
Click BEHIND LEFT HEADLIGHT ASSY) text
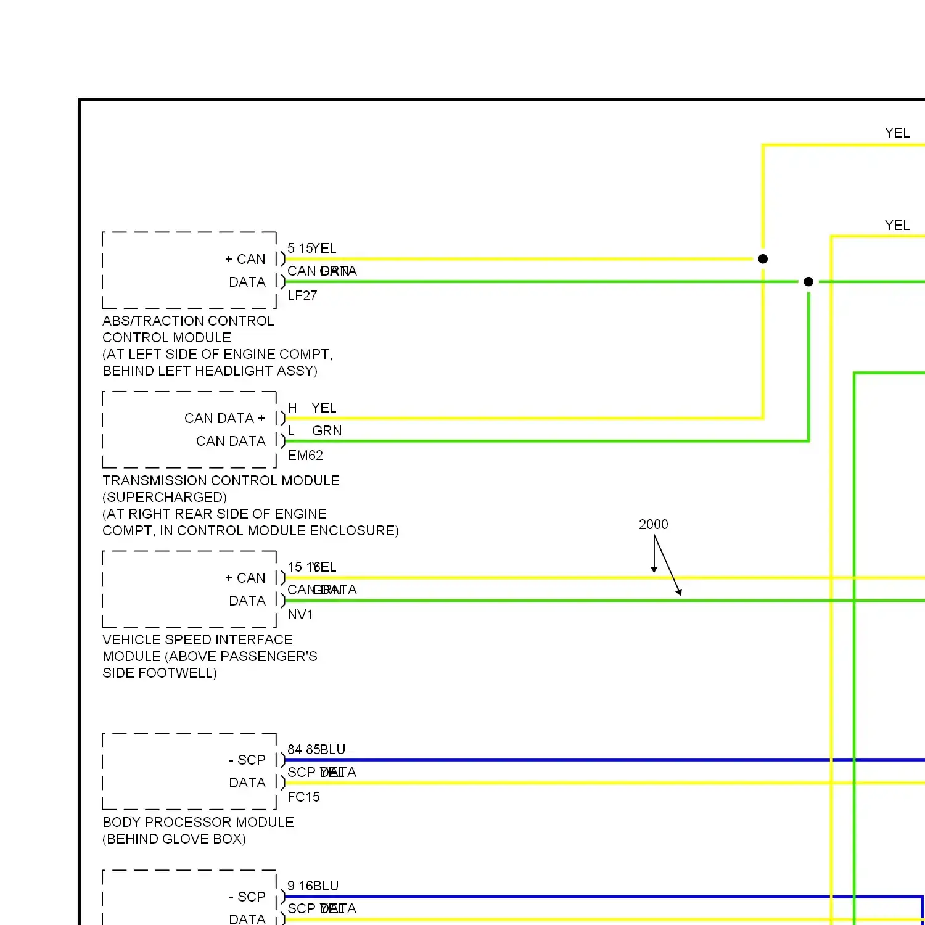210,371
